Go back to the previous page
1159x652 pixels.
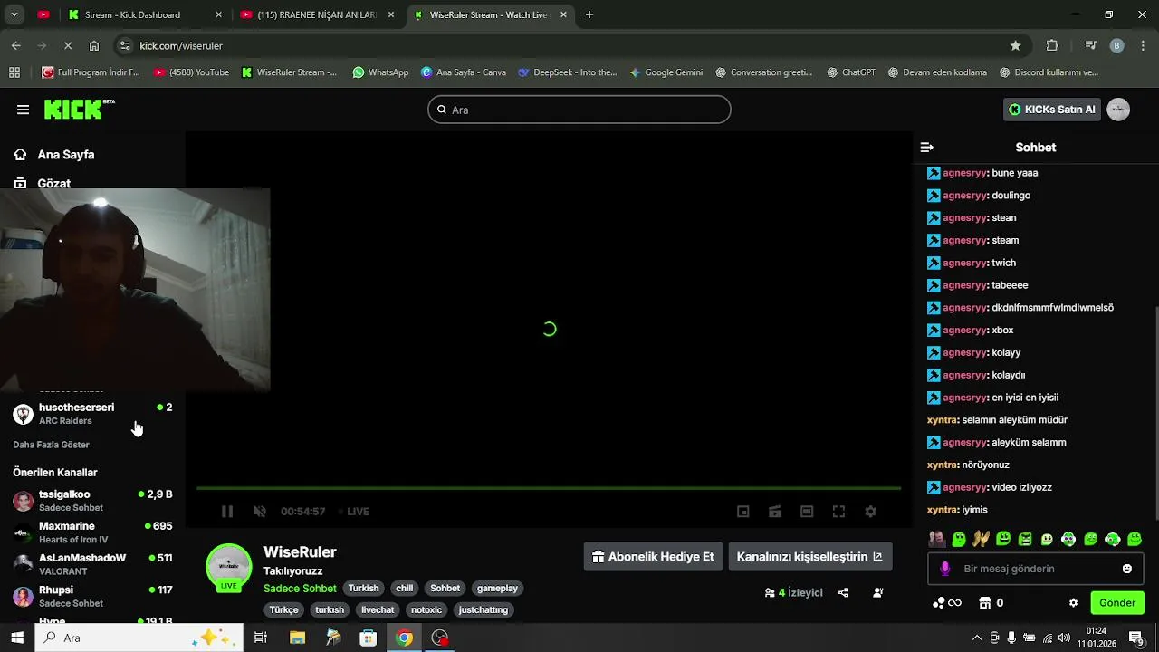click(x=16, y=46)
